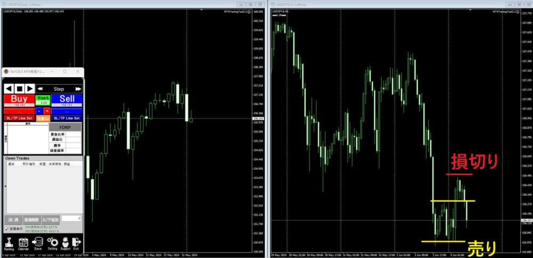
Task: Click the small arrow left of Open Trades list
Action: coord(5,186)
